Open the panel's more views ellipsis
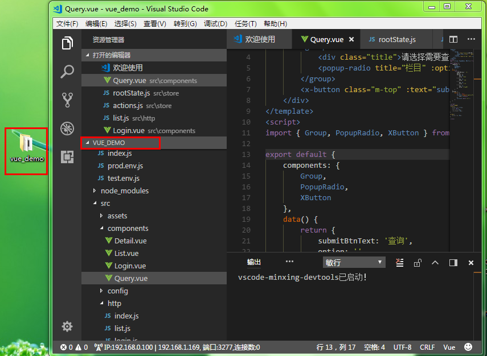This screenshot has height=356, width=487. point(289,262)
